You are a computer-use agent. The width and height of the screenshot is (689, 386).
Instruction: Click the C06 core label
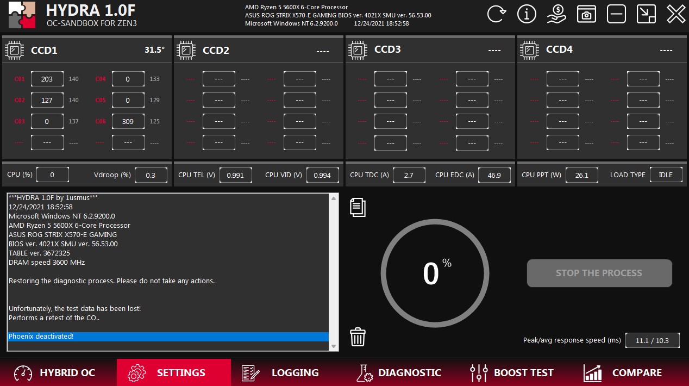tap(101, 121)
